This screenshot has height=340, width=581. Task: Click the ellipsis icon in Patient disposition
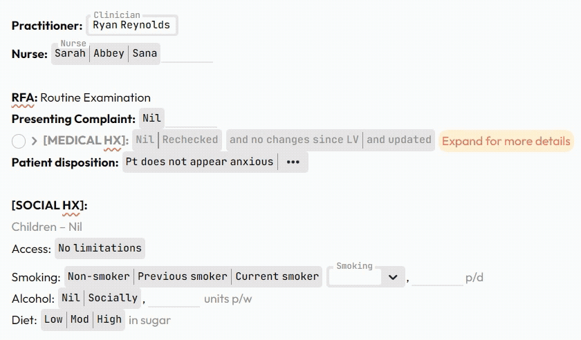293,162
